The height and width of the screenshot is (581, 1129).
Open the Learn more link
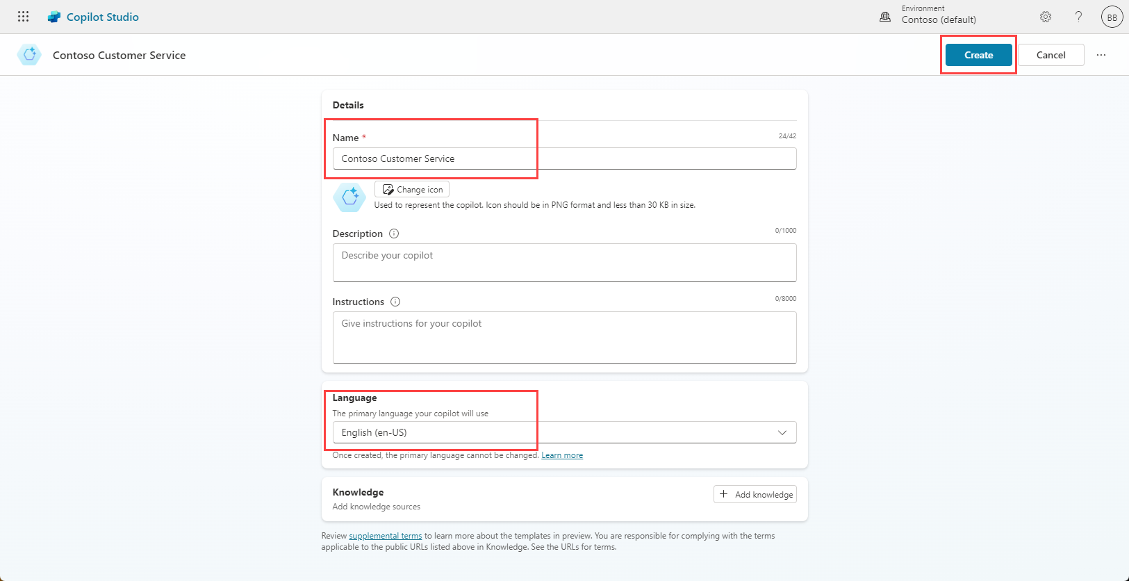[x=562, y=455]
